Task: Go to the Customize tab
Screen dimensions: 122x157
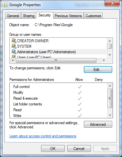Action: click(x=93, y=16)
